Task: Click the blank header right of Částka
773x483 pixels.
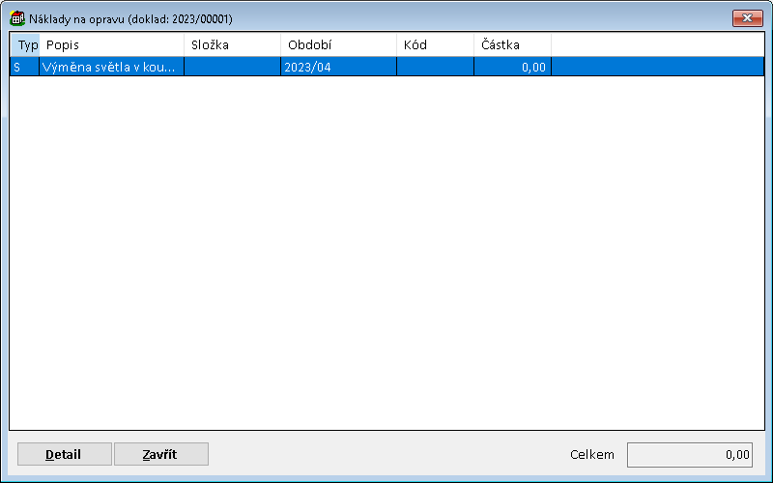Action: coord(657,45)
